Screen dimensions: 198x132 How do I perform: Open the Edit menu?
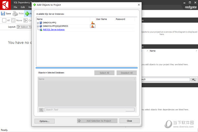pos(23,7)
